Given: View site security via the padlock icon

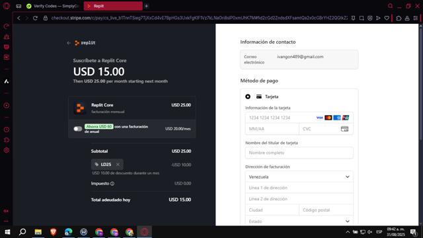Looking at the screenshot, I should 46,18.
